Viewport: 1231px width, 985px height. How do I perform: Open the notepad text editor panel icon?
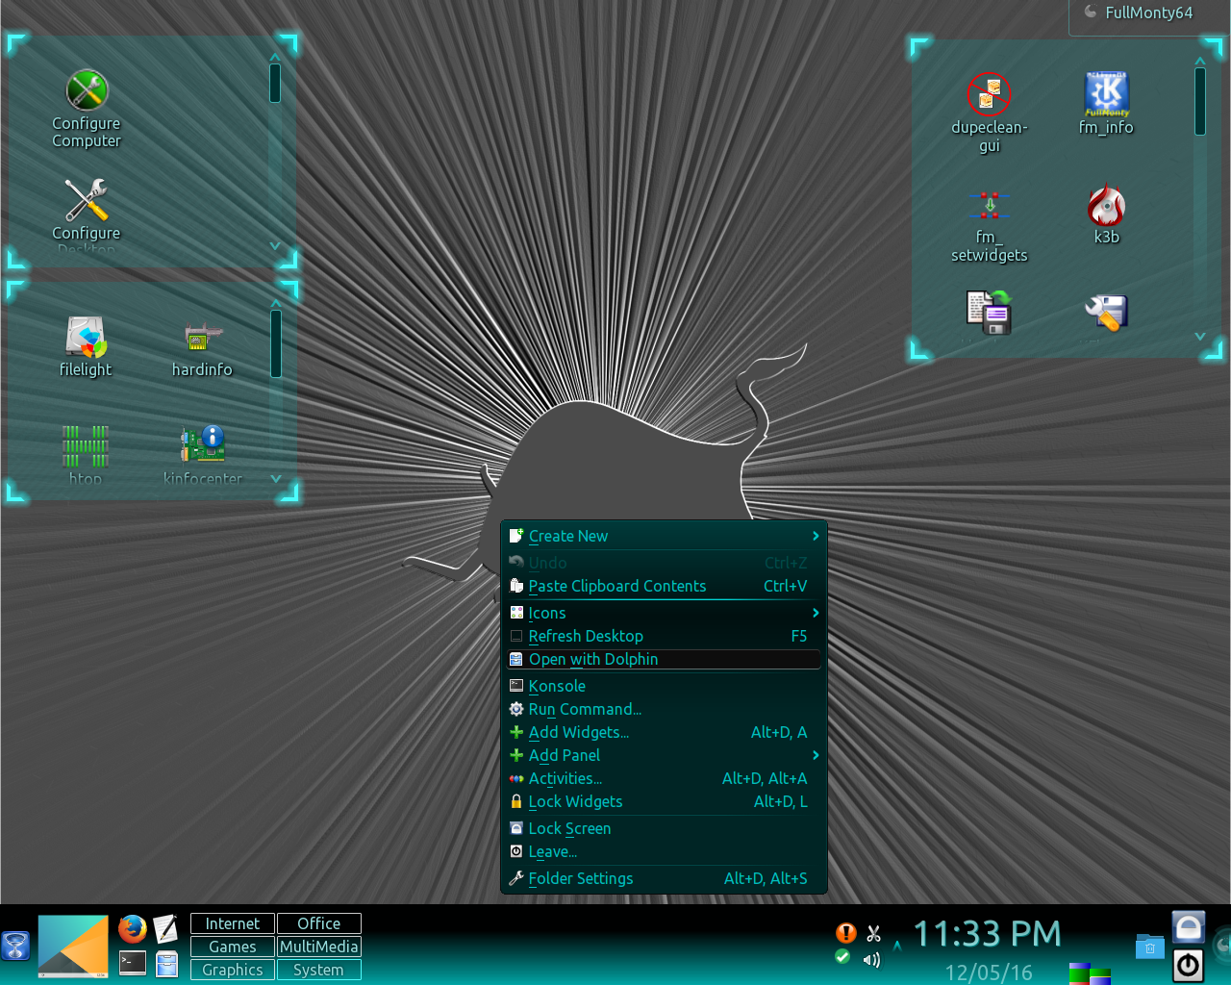(x=165, y=929)
